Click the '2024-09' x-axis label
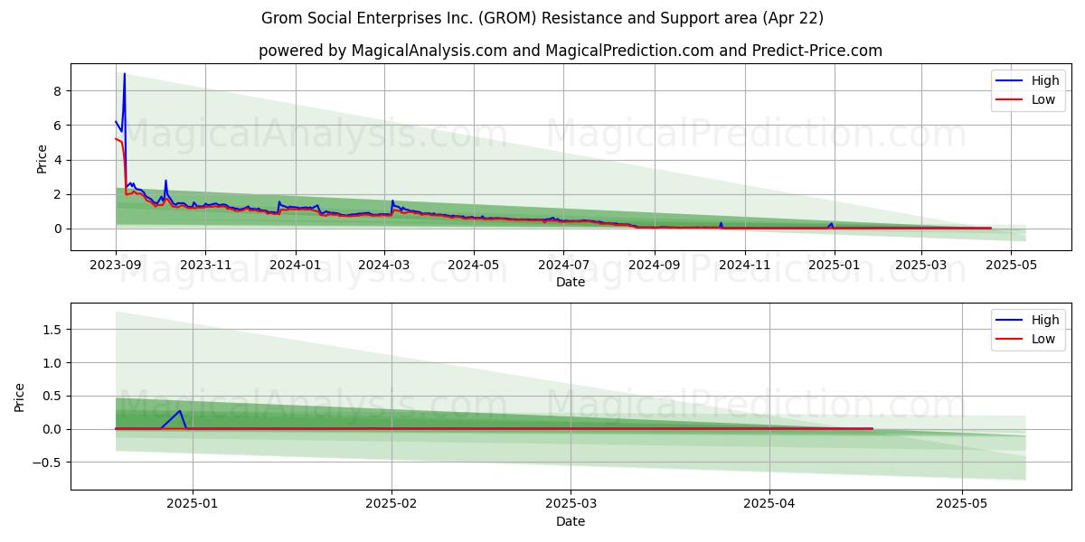1085x542 pixels. click(x=654, y=265)
